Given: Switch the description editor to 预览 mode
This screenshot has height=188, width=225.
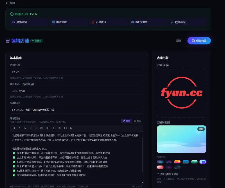Looking at the screenshot, I should click(x=137, y=121).
